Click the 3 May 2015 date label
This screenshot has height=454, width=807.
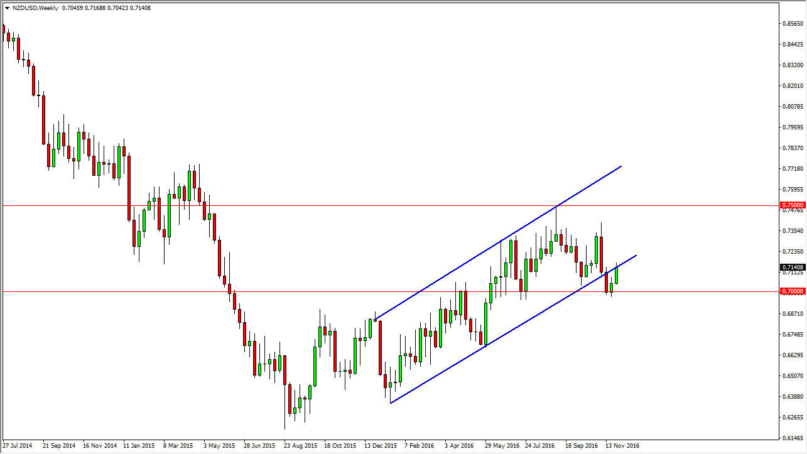pos(219,446)
